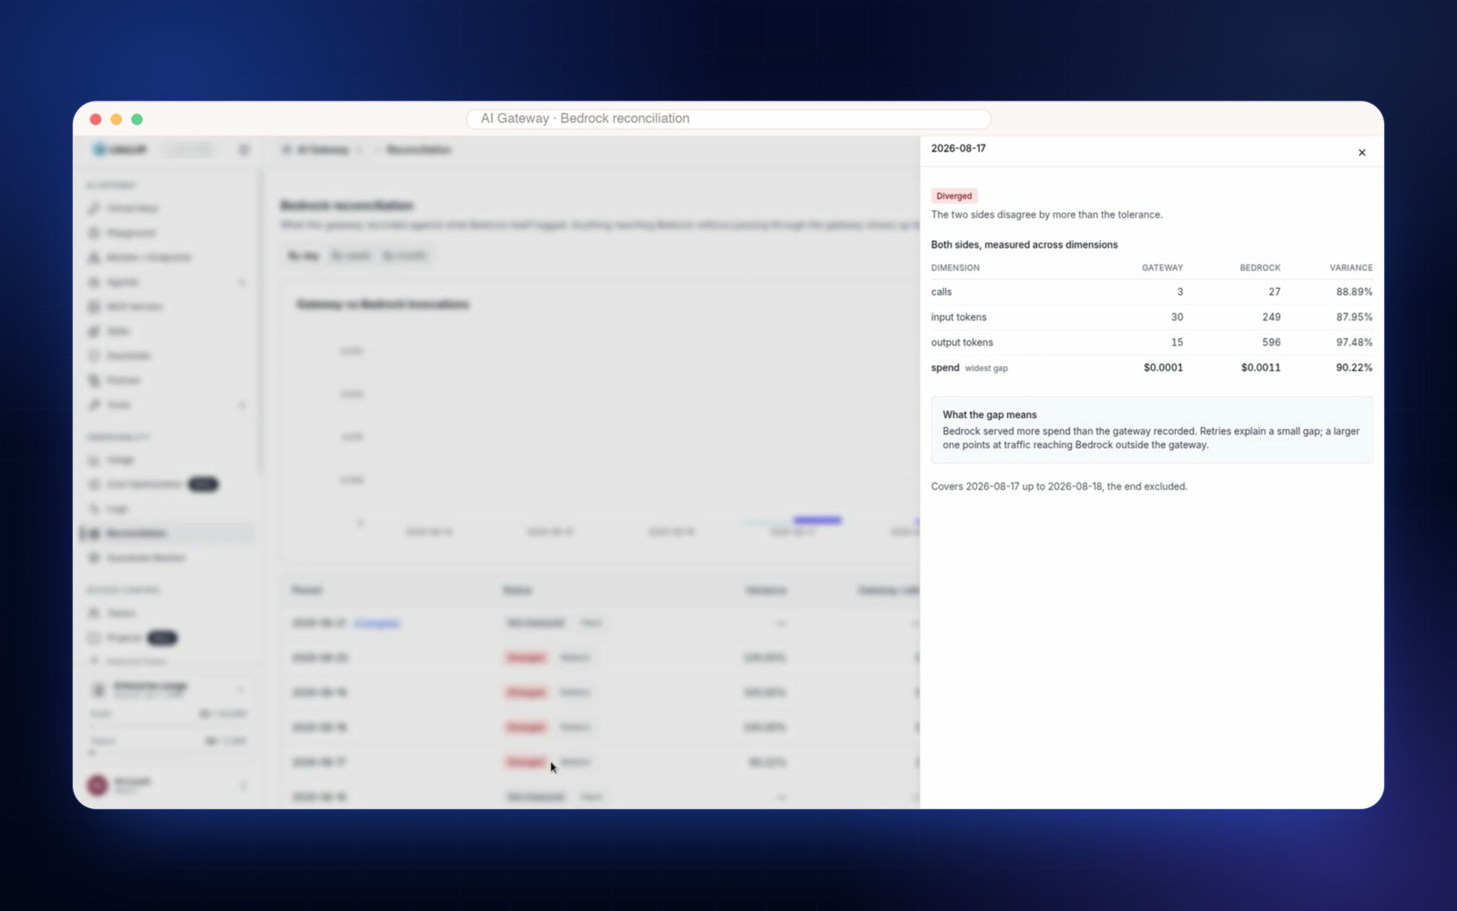Select the GATEWAY column header

pyautogui.click(x=1162, y=267)
